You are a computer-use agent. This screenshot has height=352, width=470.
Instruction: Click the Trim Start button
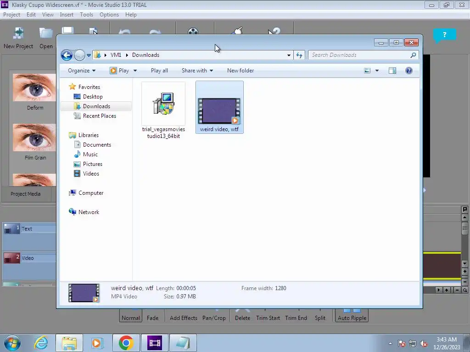[x=268, y=318]
